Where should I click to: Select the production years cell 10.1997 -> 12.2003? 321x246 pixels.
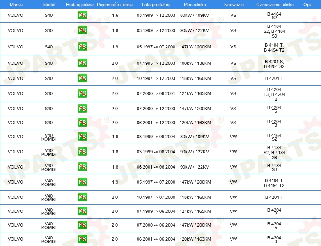[x=156, y=78]
